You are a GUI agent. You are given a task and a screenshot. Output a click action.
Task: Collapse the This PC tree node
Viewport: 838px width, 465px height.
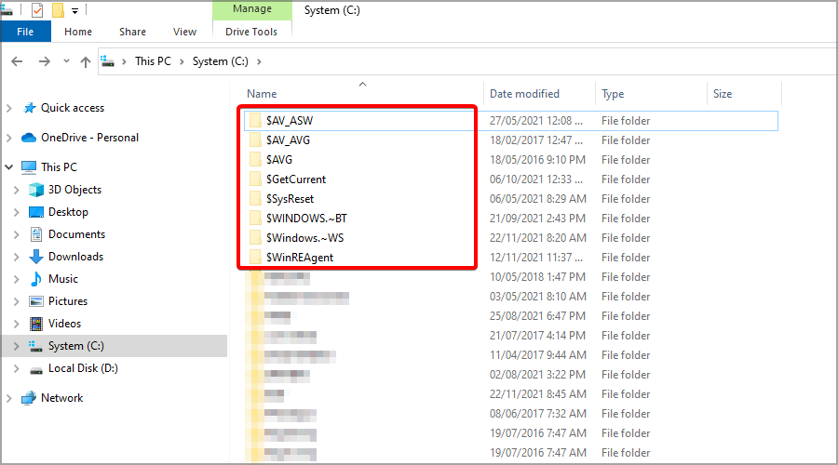click(9, 167)
